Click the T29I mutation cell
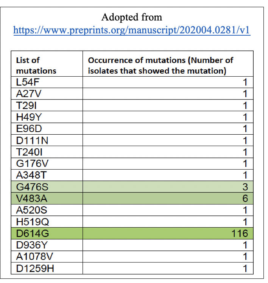This screenshot has width=268, height=283. point(47,105)
